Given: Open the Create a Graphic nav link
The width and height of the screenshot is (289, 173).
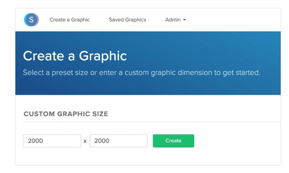Looking at the screenshot, I should click(x=69, y=19).
